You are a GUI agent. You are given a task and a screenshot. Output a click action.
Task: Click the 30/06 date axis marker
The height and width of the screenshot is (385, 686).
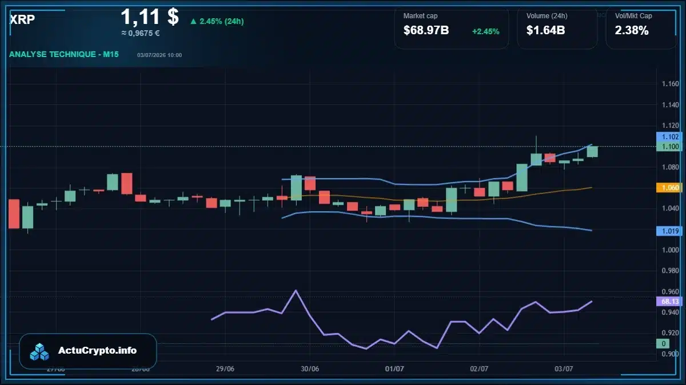[x=310, y=369]
